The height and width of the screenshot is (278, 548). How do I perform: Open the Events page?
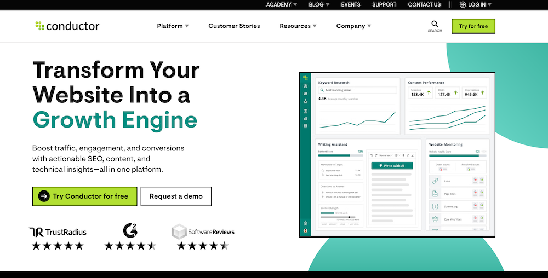[x=351, y=4]
